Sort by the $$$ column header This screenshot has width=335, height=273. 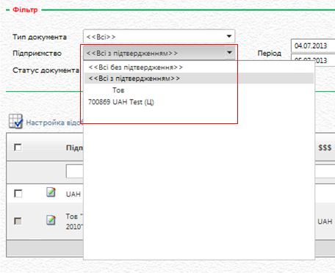click(325, 148)
